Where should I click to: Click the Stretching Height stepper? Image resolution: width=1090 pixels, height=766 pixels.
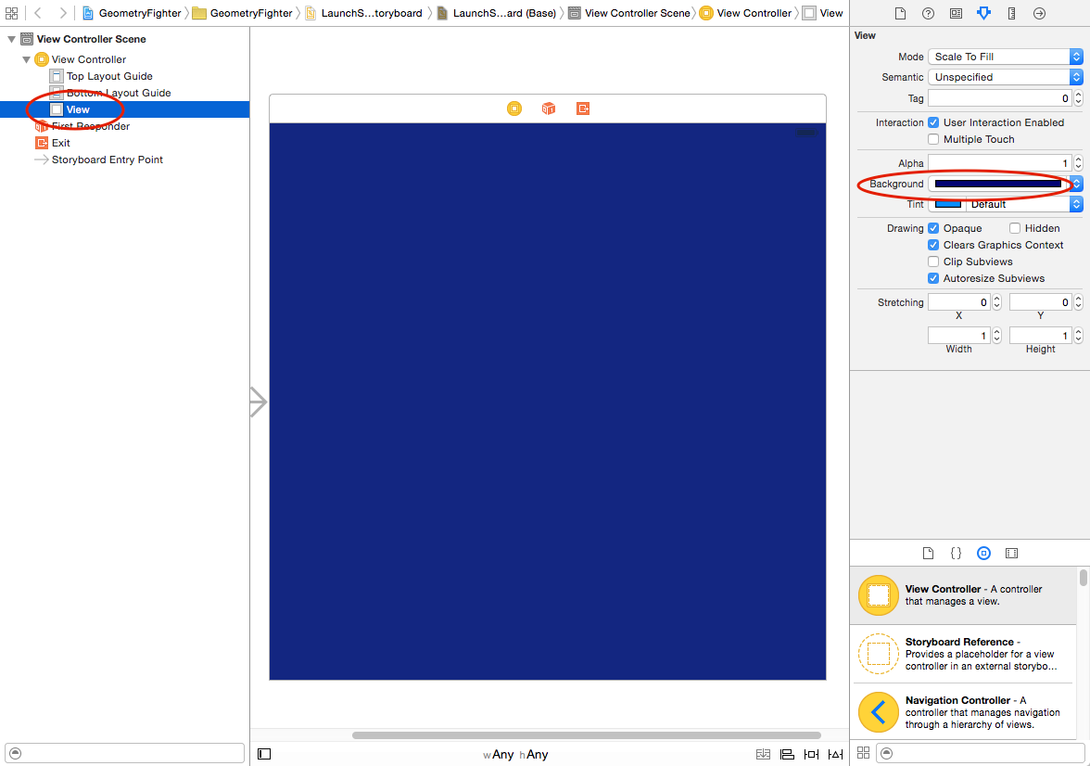tap(1078, 336)
